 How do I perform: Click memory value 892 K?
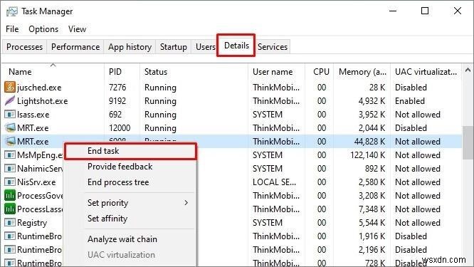375,169
